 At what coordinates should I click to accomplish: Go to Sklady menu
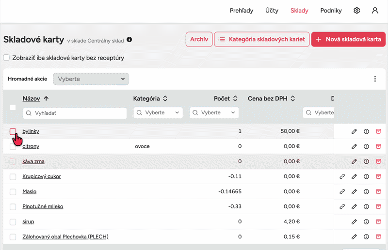(x=299, y=10)
